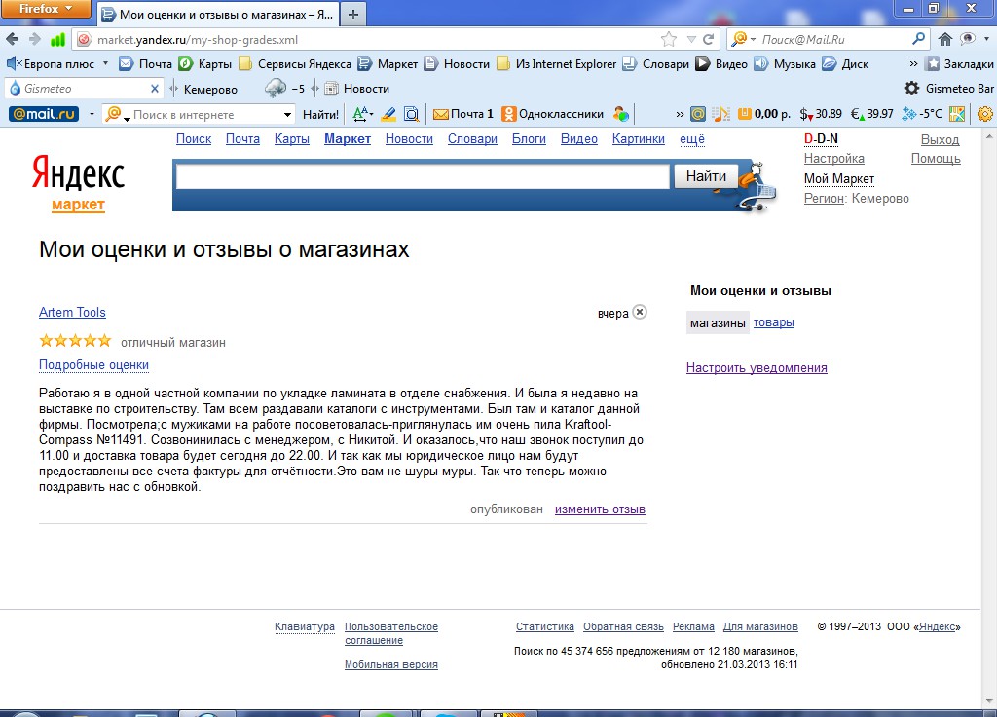Open the Почта bookmark in bookmarks bar
Screen dimensions: 997x717
[x=146, y=63]
